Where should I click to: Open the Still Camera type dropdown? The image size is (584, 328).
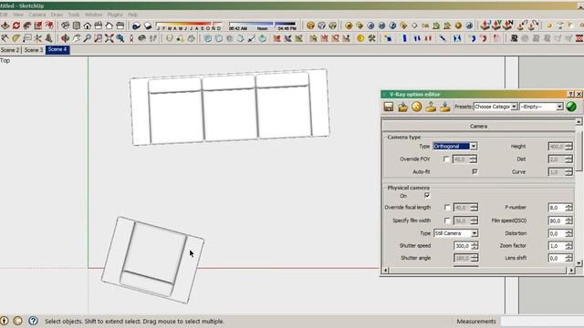tap(456, 233)
